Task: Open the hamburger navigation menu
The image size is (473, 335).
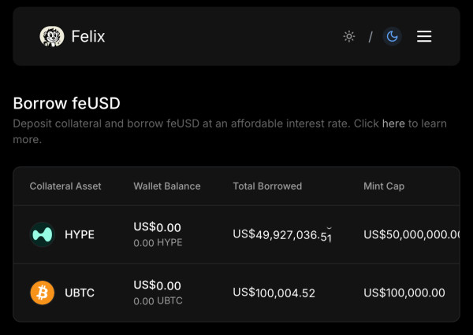Action: [x=424, y=36]
